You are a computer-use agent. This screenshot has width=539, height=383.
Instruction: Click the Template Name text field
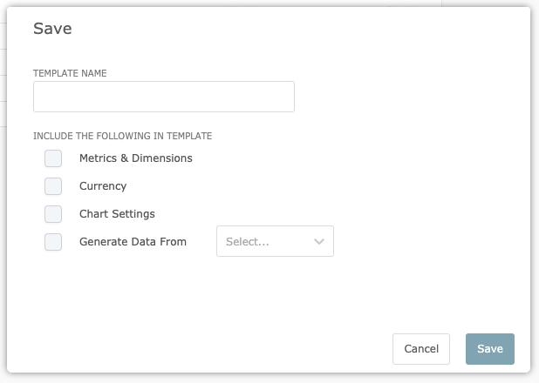[163, 97]
